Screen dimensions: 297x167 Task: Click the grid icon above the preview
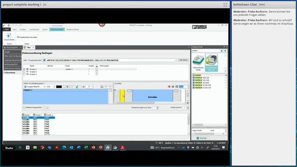pos(173,87)
